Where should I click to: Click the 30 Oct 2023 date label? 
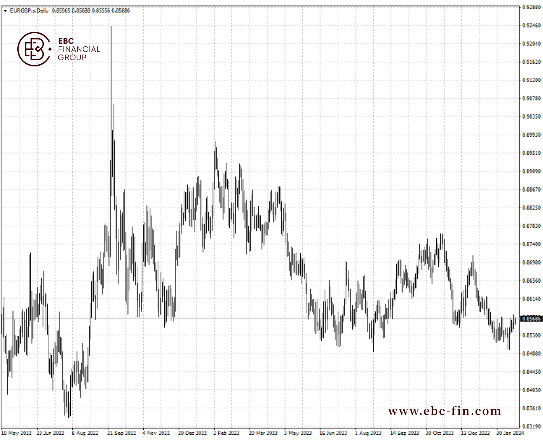coord(439,433)
